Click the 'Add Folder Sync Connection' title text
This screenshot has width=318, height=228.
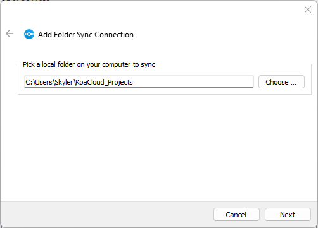tap(86, 35)
